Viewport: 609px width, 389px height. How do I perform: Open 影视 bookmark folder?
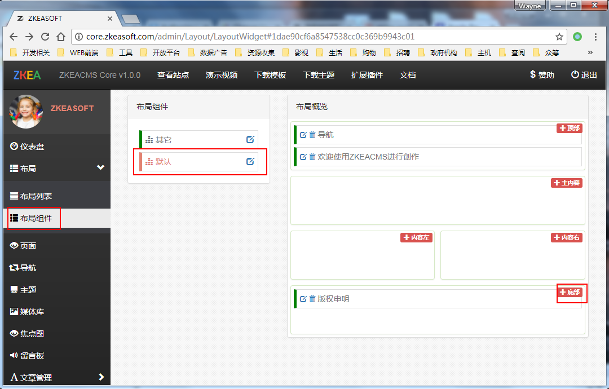click(295, 52)
